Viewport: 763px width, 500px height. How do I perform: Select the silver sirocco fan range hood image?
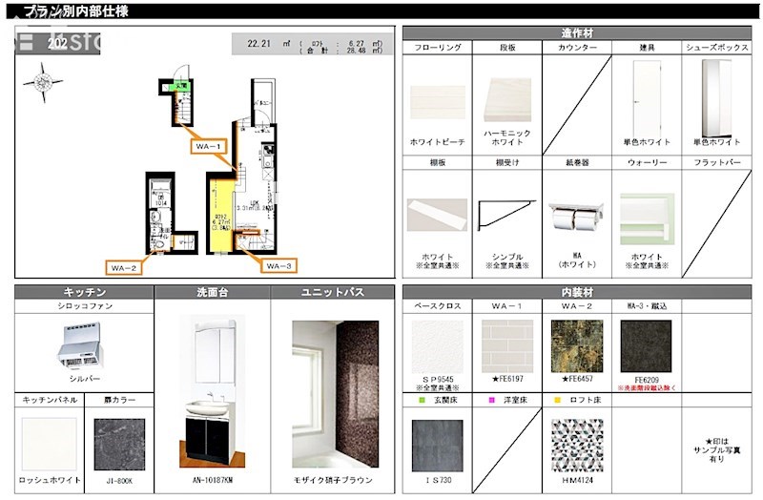coord(83,346)
